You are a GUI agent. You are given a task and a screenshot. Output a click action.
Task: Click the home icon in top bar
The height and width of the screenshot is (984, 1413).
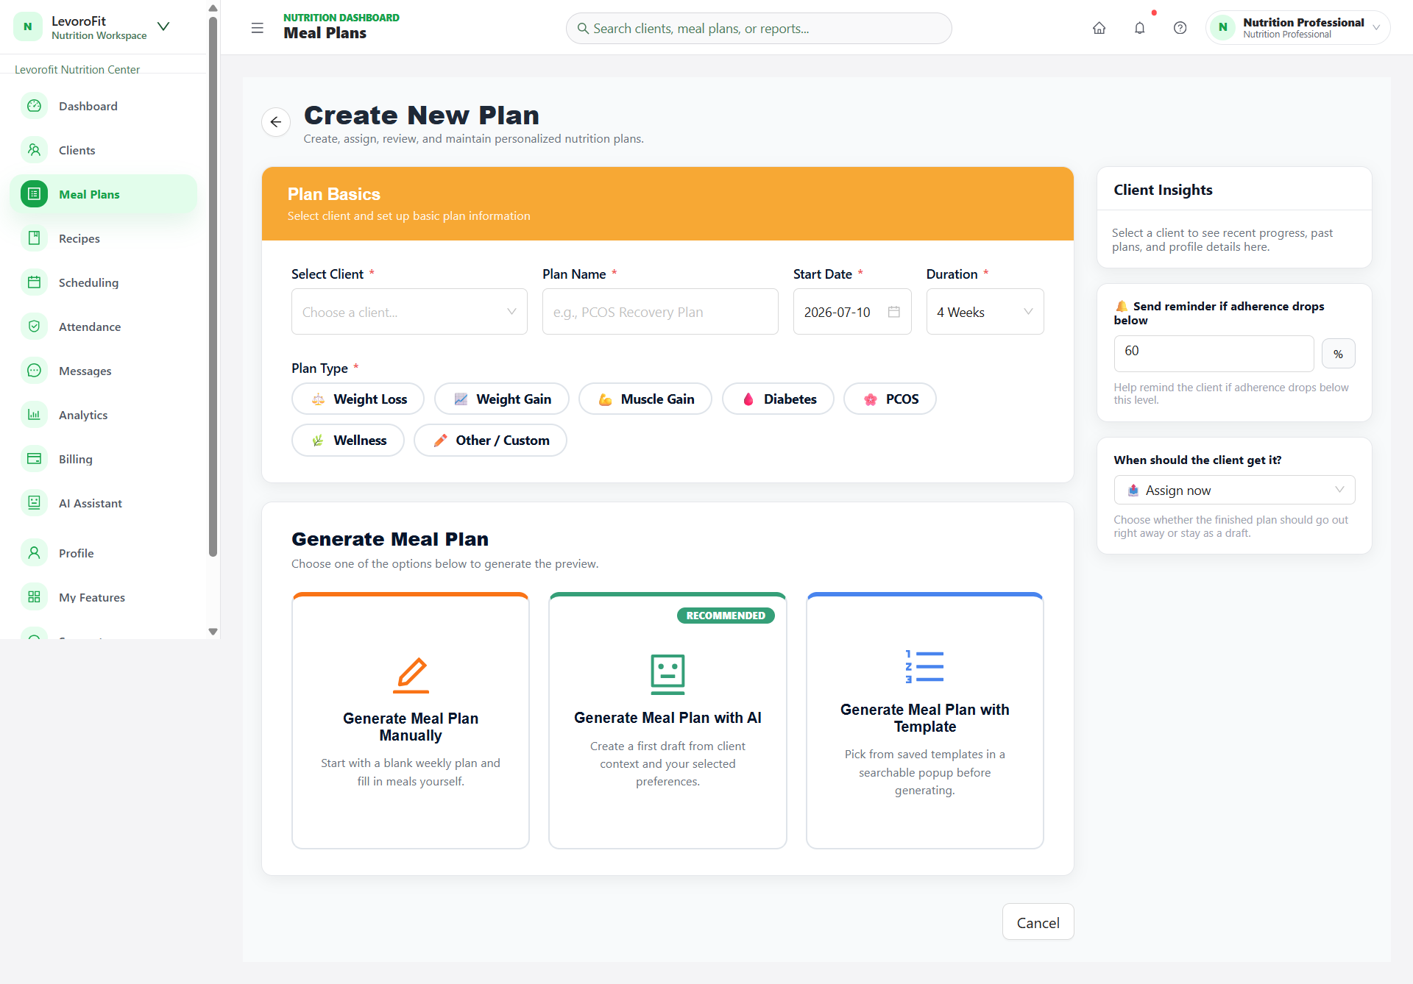(1099, 28)
